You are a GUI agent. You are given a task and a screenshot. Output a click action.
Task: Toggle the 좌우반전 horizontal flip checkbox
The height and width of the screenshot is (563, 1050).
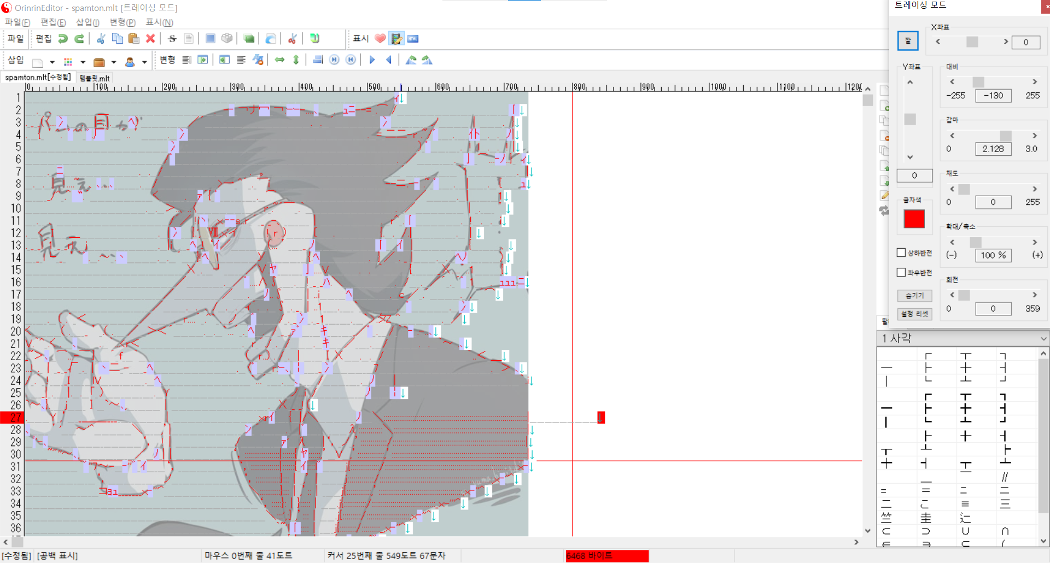[x=901, y=272]
